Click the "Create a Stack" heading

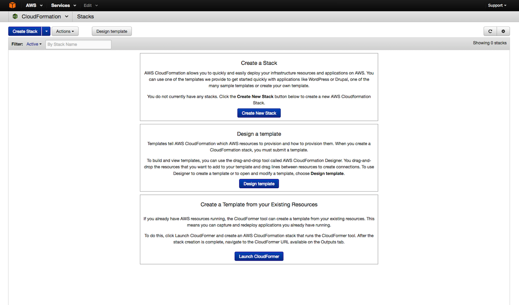tap(259, 63)
